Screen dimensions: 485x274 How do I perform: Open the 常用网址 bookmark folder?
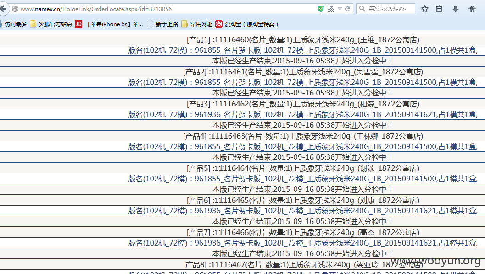point(197,24)
